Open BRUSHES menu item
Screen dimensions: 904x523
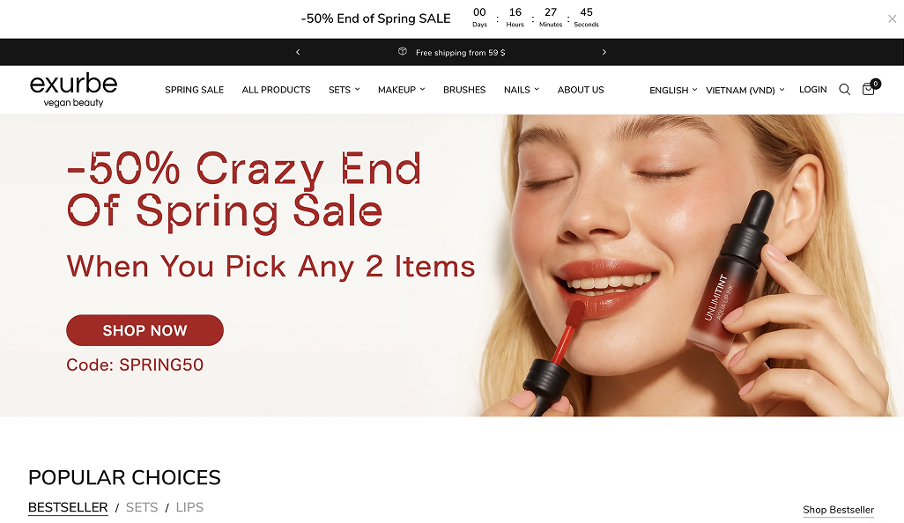coord(464,90)
